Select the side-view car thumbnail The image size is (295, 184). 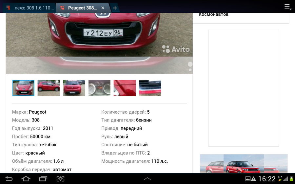coord(49,88)
